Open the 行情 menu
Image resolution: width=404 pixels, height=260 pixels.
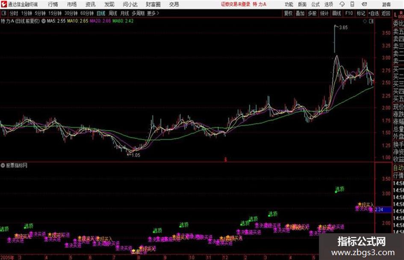click(x=53, y=4)
